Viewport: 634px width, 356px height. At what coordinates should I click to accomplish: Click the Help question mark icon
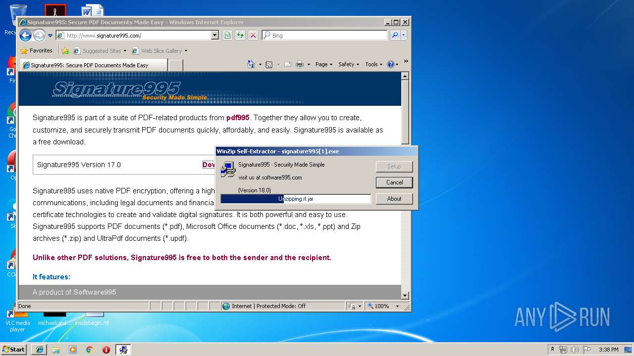390,64
